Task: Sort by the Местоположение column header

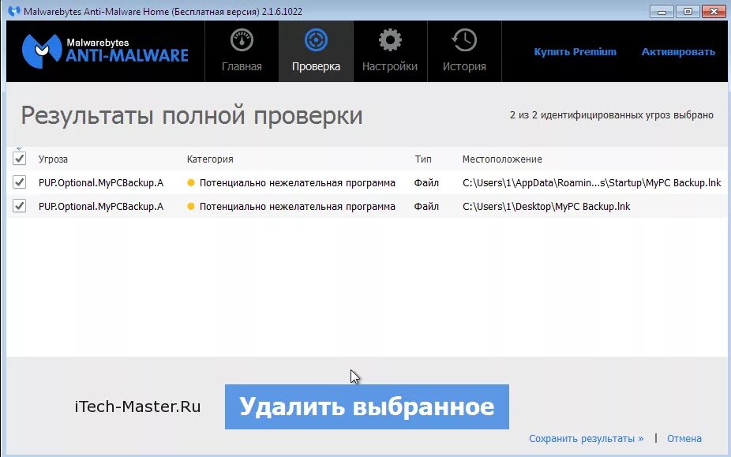Action: click(502, 159)
